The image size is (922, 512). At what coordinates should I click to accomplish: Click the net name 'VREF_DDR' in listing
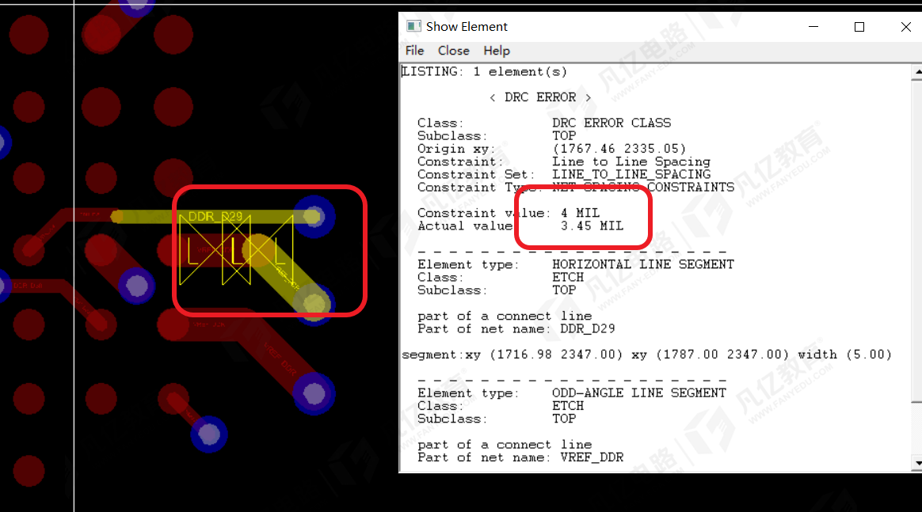pos(592,457)
